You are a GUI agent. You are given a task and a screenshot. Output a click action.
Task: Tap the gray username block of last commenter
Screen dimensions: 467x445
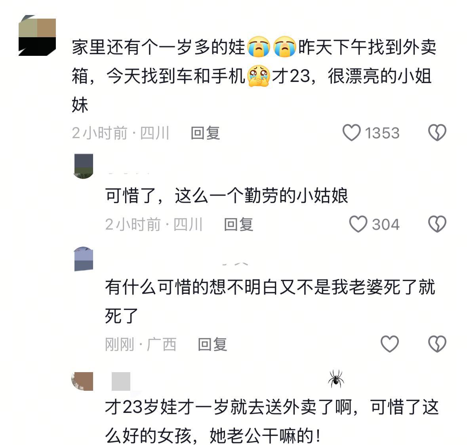pos(121,381)
